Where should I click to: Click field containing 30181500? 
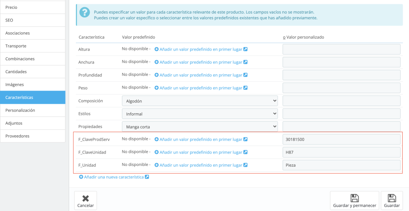point(341,139)
